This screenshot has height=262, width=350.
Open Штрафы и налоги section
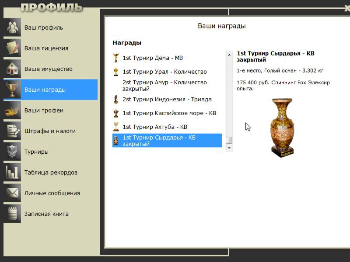[x=50, y=131]
